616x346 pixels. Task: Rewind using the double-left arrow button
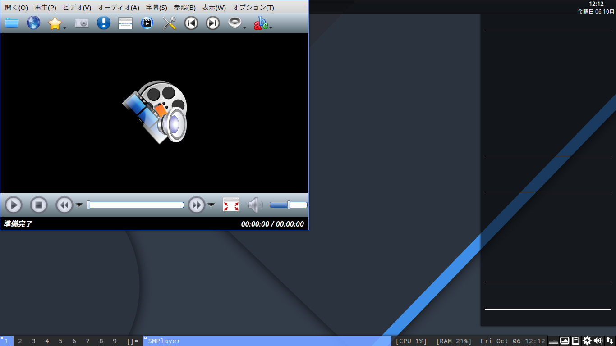[x=64, y=205]
